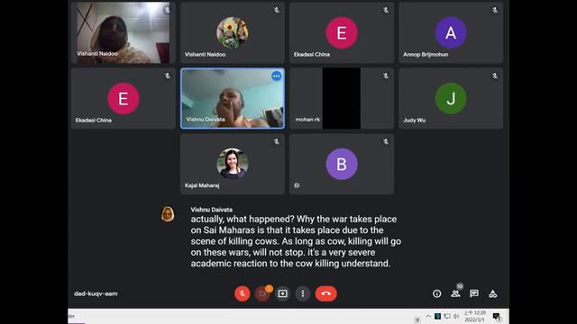This screenshot has width=577, height=324.
Task: Click Vishanti Naidoo's flower avatar
Action: click(233, 32)
